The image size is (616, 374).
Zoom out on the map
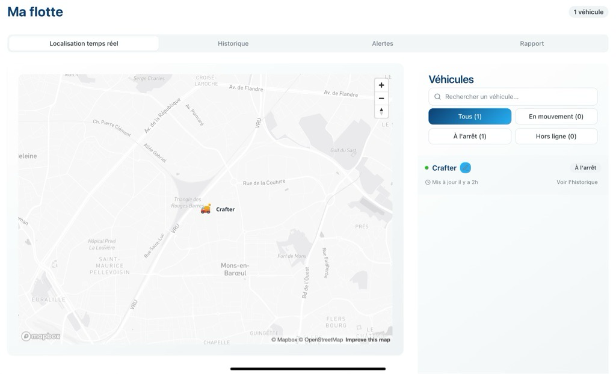point(381,98)
